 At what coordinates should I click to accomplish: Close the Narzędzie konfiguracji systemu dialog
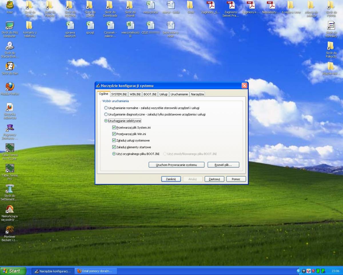pyautogui.click(x=244, y=86)
